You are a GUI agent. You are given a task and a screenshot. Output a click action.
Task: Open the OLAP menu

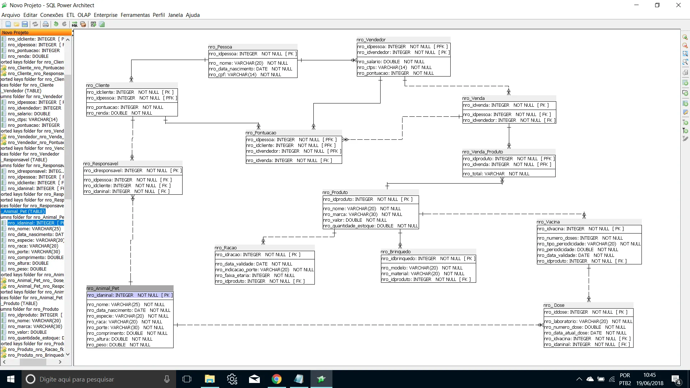point(84,15)
